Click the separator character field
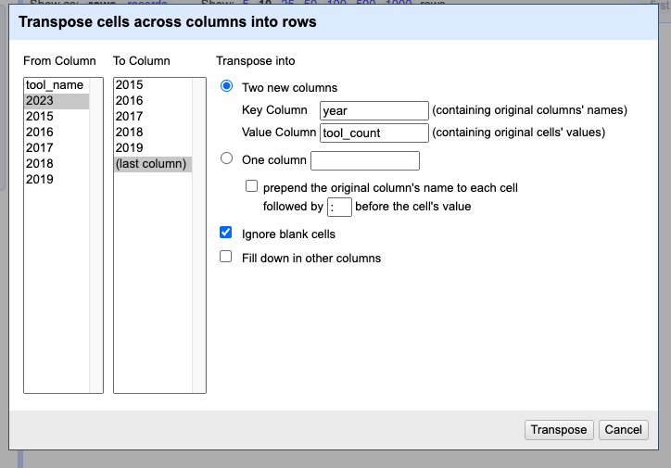The width and height of the screenshot is (671, 468). [x=339, y=207]
